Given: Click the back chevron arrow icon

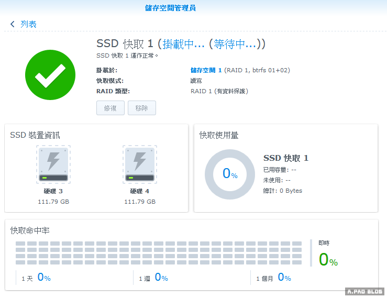Looking at the screenshot, I should tap(13, 24).
